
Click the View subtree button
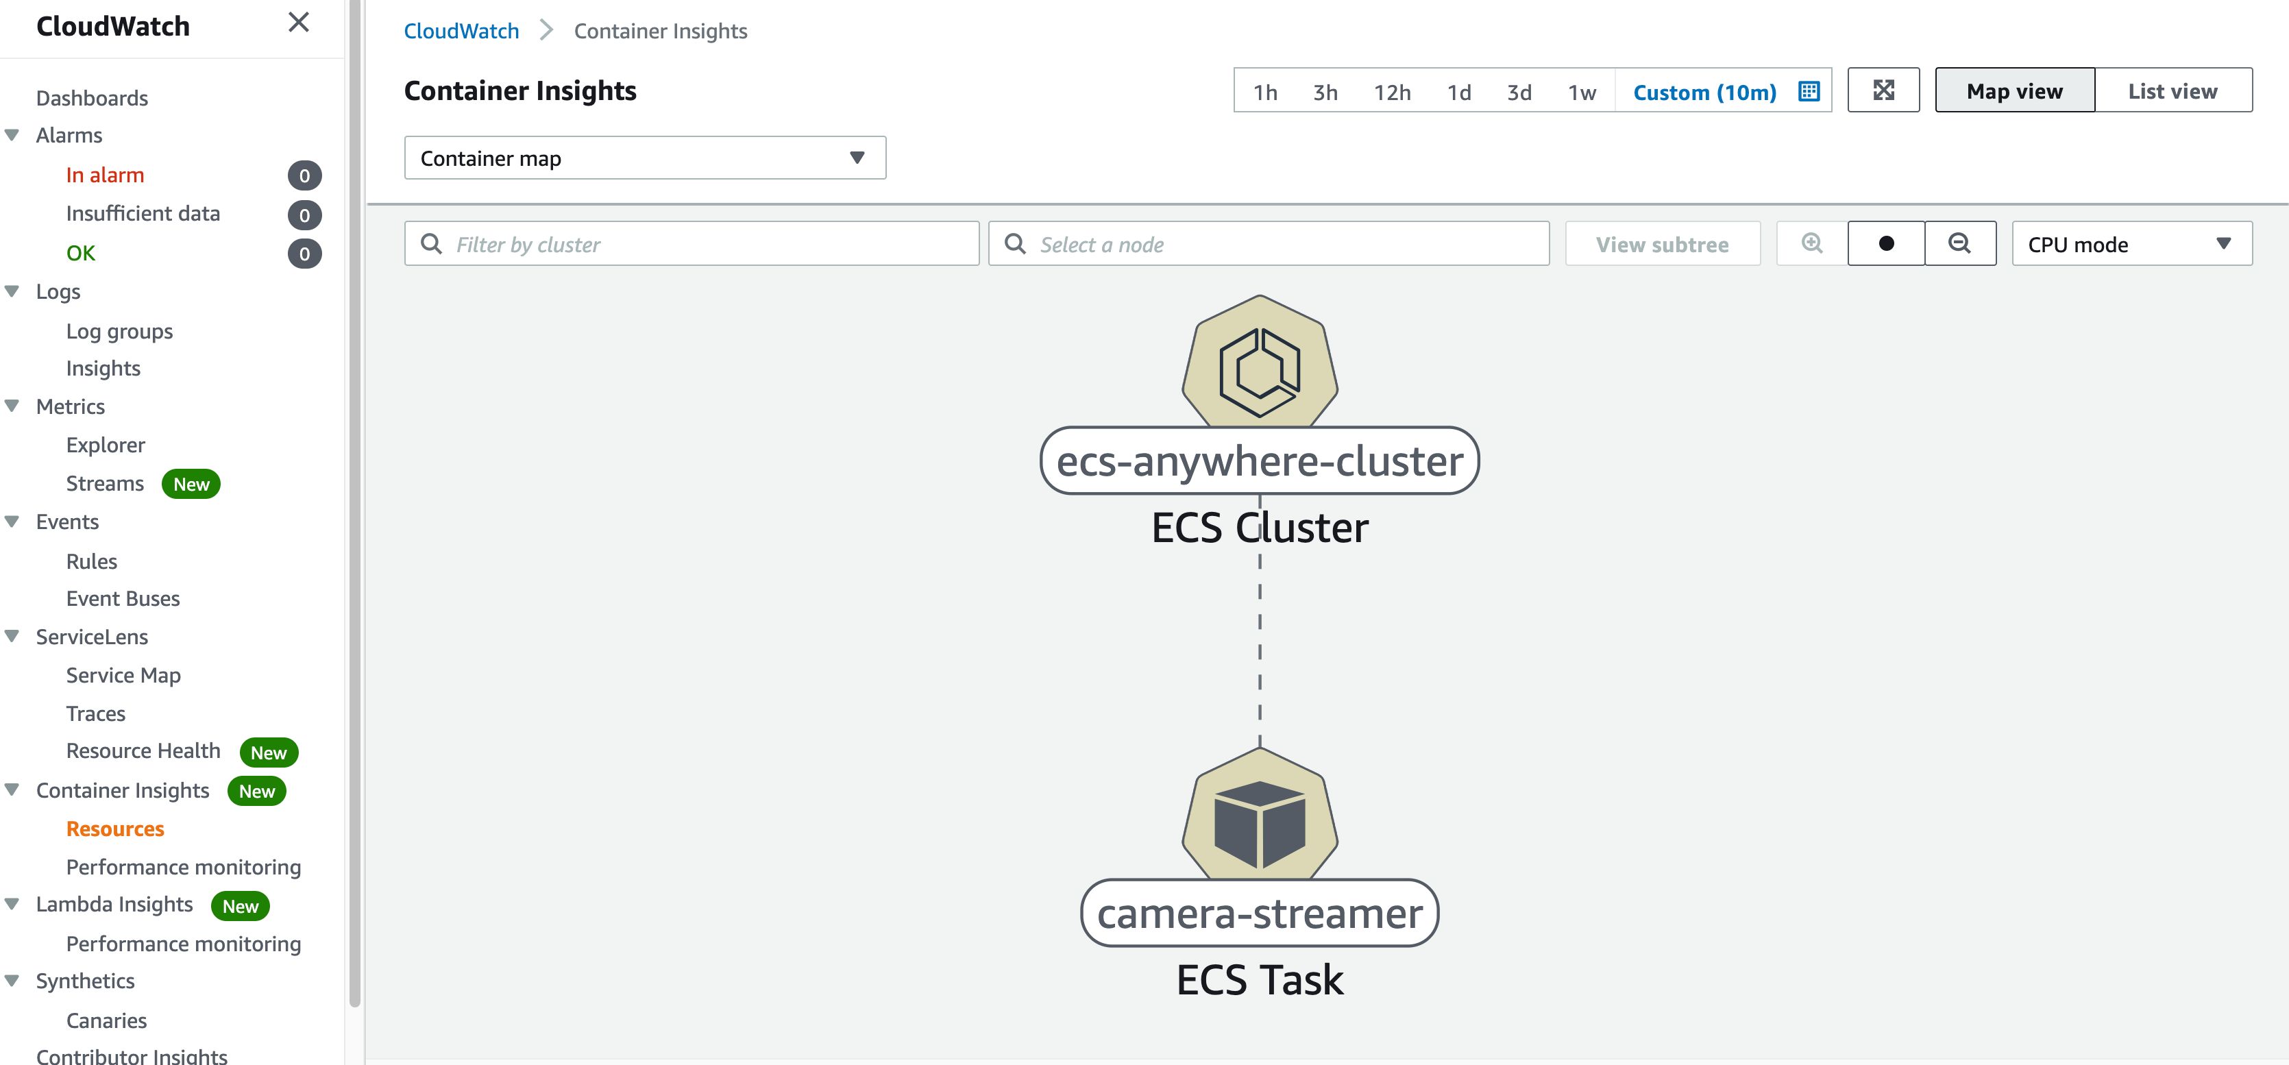pyautogui.click(x=1662, y=244)
